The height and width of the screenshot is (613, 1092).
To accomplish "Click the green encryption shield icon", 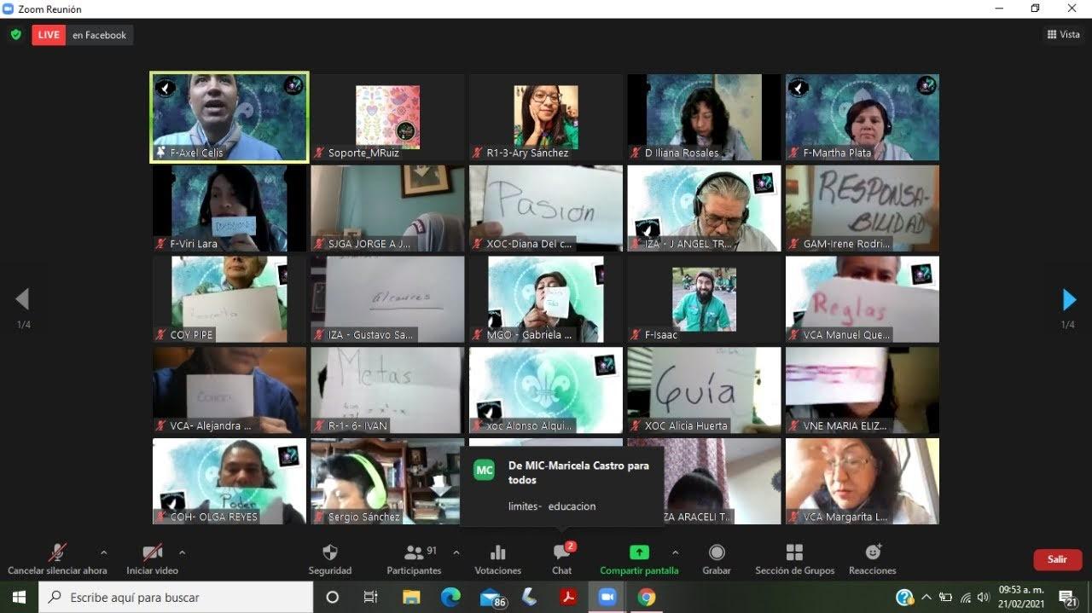I will click(15, 35).
